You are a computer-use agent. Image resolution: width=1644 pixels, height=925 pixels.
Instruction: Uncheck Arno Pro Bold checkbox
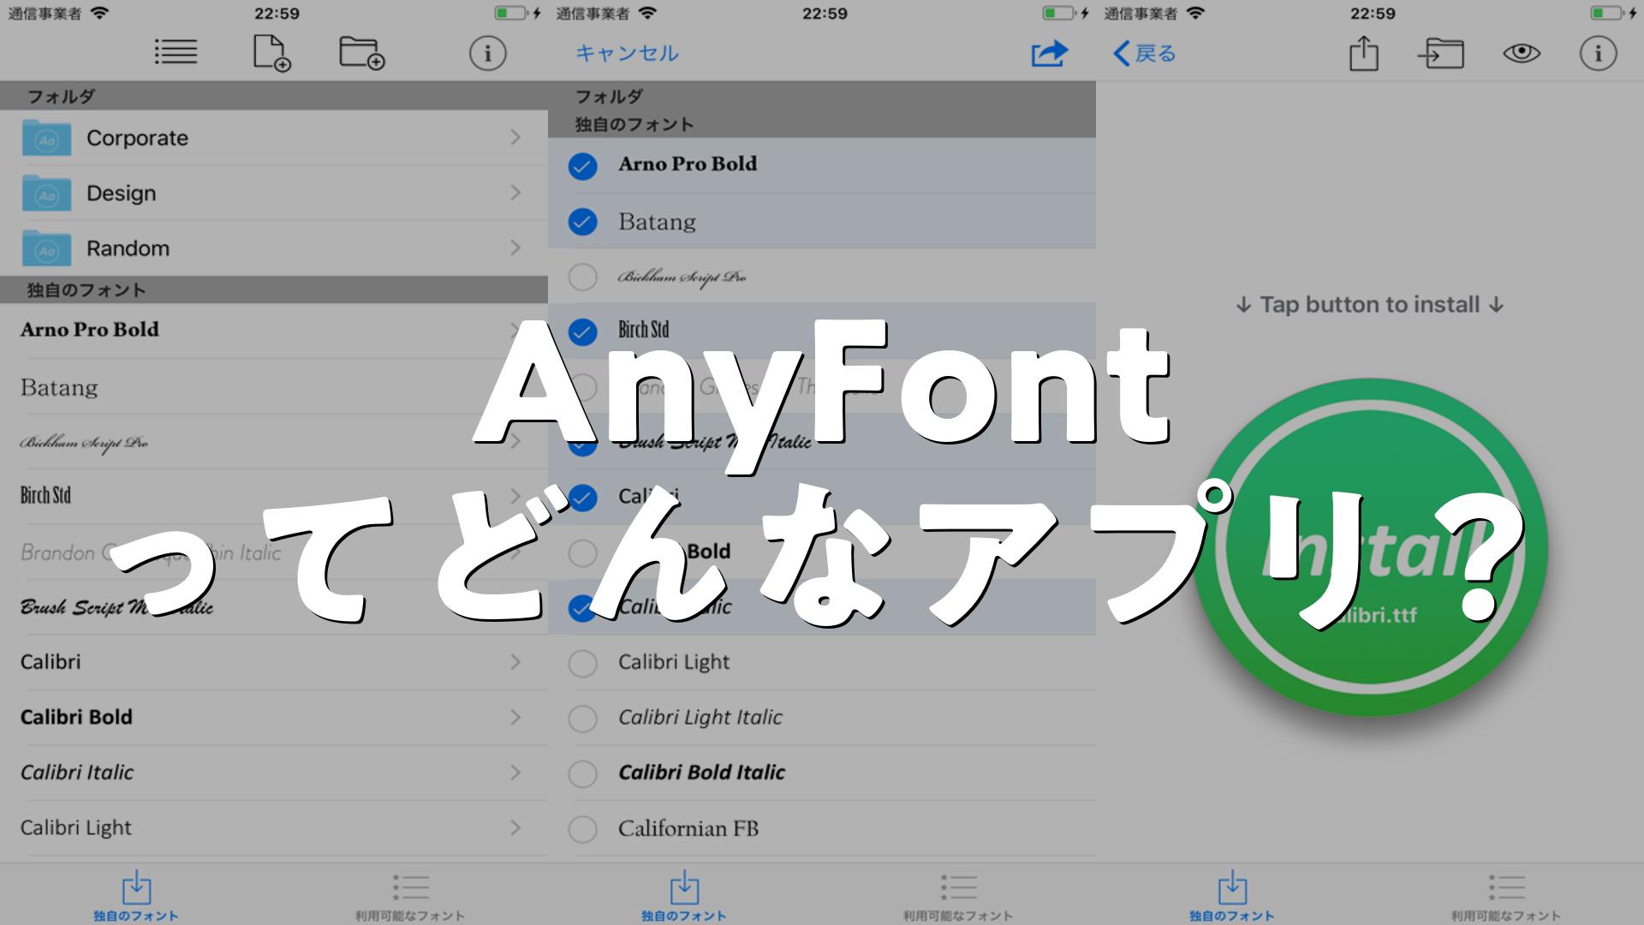point(582,166)
